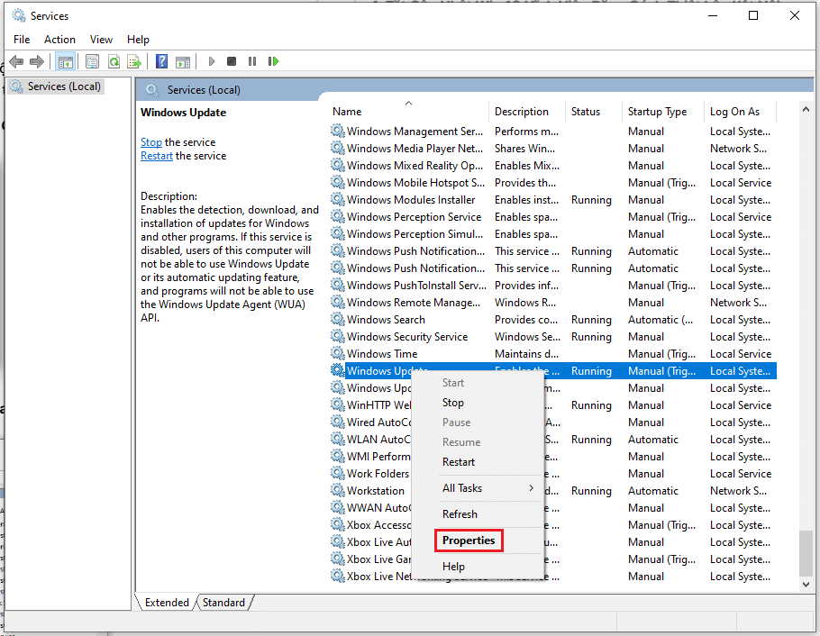820x636 pixels.
Task: Choose Refresh in the context menu
Action: pos(460,514)
